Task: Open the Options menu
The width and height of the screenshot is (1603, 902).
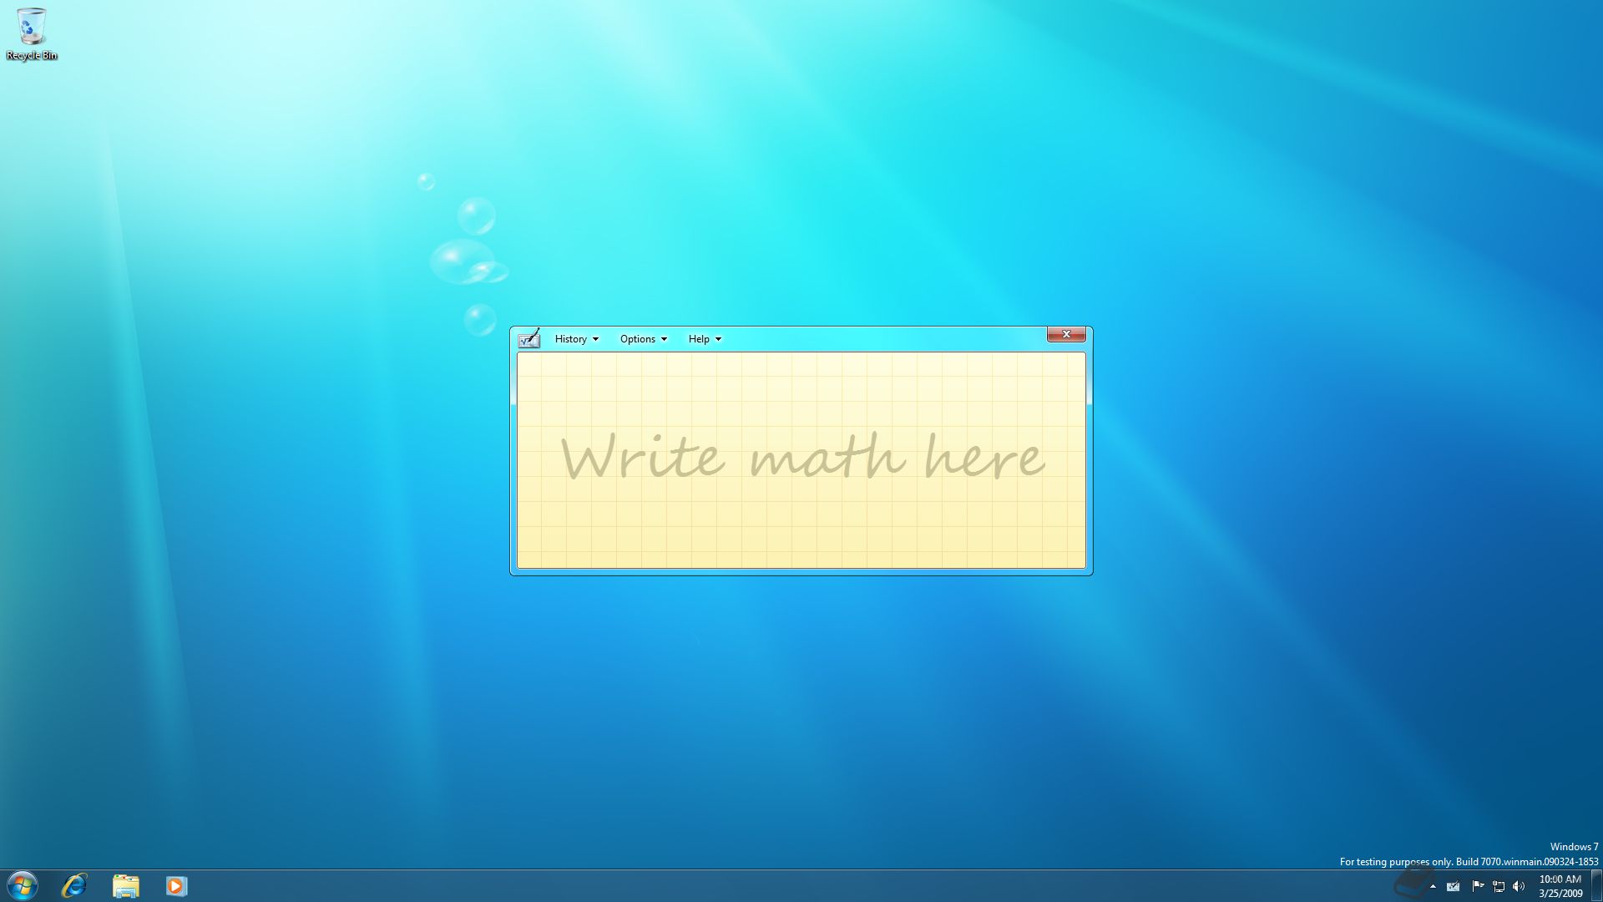Action: pyautogui.click(x=643, y=339)
